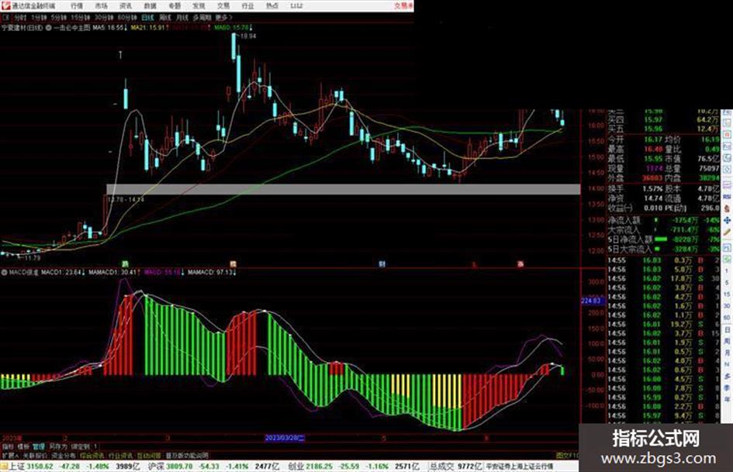Select the 指标 bottom tab
Screen dimensions: 733x472
point(8,446)
